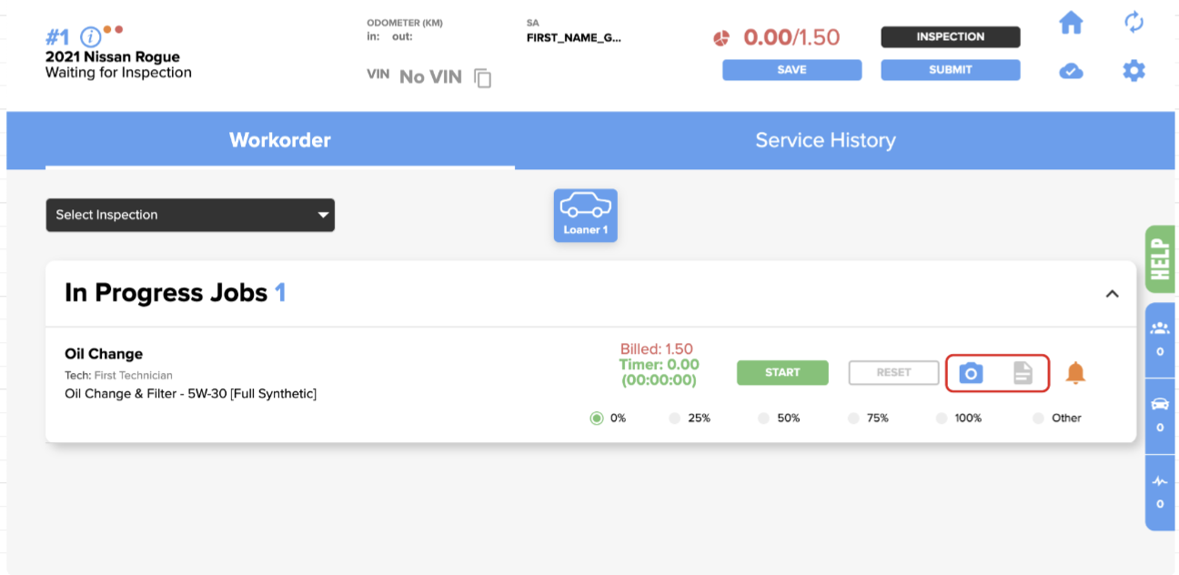Collapse the In Progress Jobs section

1112,294
